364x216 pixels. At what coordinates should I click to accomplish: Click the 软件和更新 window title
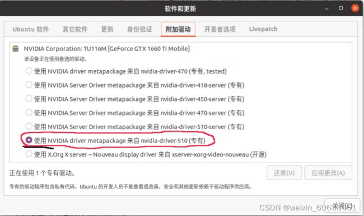pos(180,9)
